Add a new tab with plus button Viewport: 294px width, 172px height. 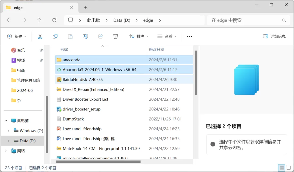[86, 8]
